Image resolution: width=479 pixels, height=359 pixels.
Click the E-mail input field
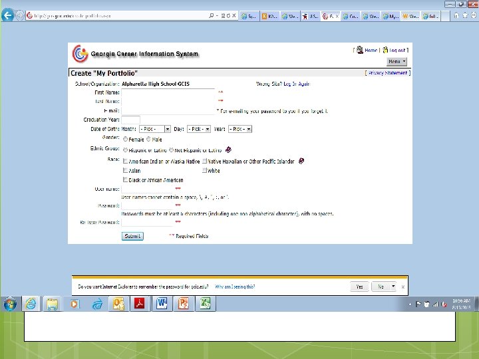(168, 110)
